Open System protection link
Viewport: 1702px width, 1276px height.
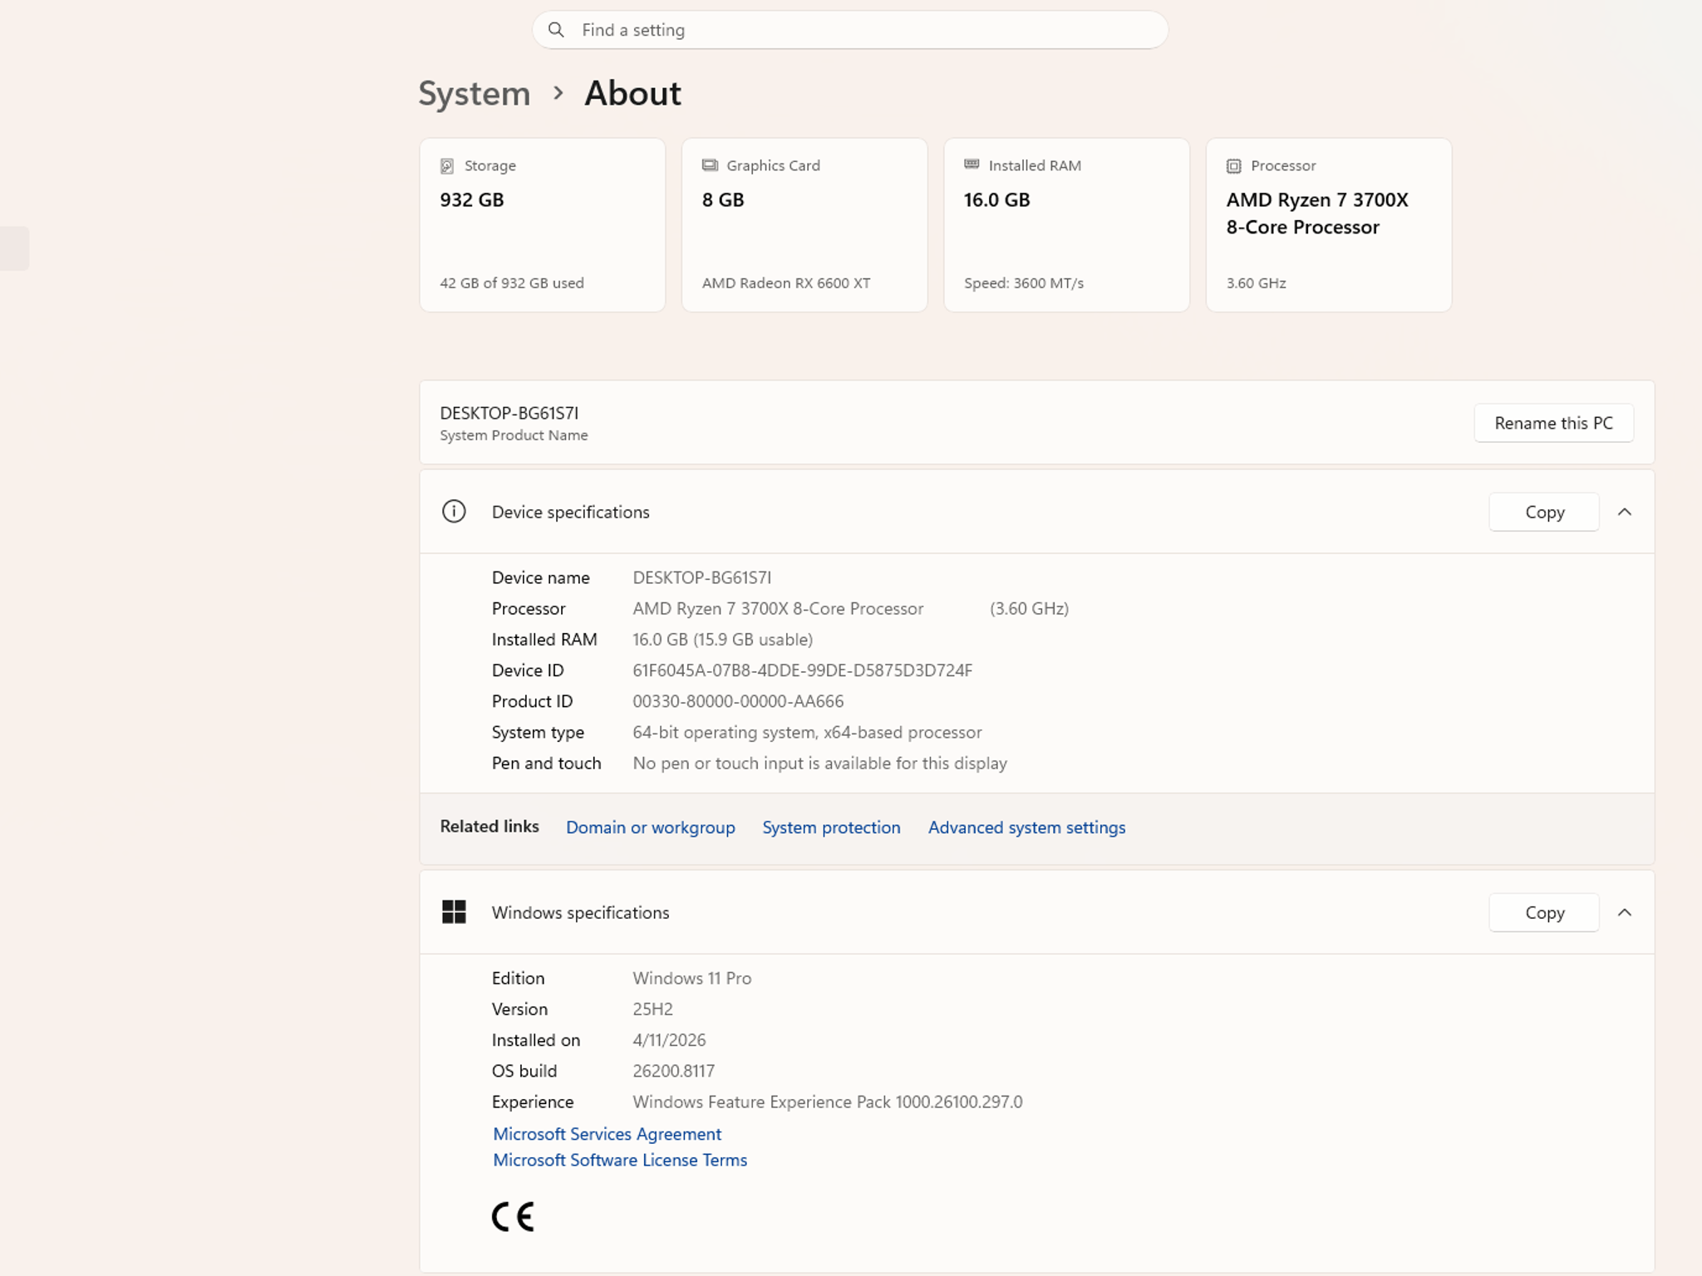831,827
